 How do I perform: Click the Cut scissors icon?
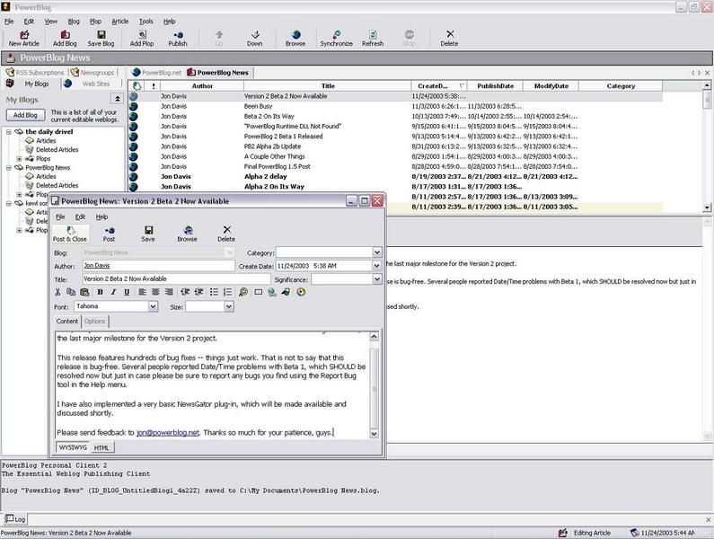[x=57, y=292]
